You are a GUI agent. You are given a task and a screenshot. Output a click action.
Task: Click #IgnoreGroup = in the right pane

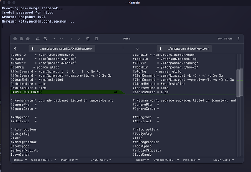click(x=146, y=109)
